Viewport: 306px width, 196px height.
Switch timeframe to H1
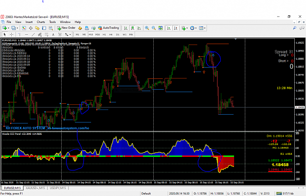tap(104, 35)
